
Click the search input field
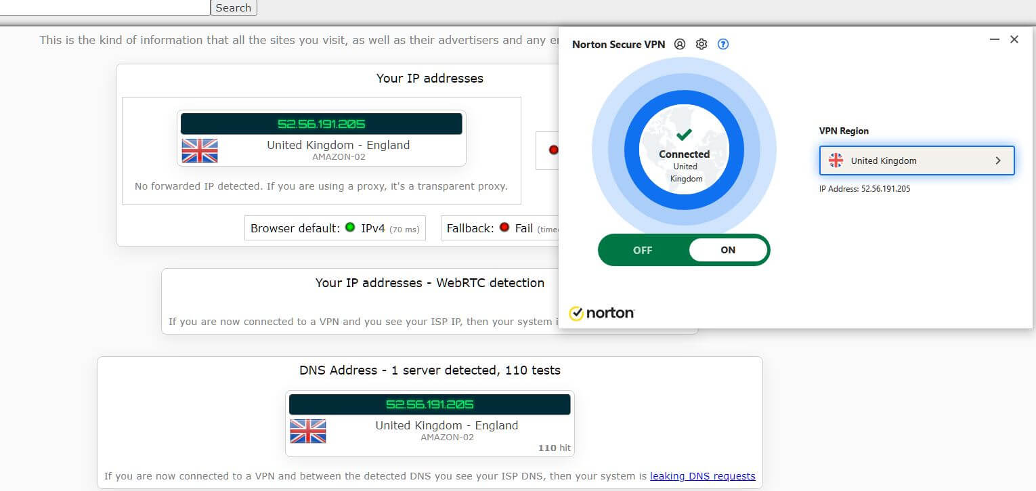click(105, 7)
